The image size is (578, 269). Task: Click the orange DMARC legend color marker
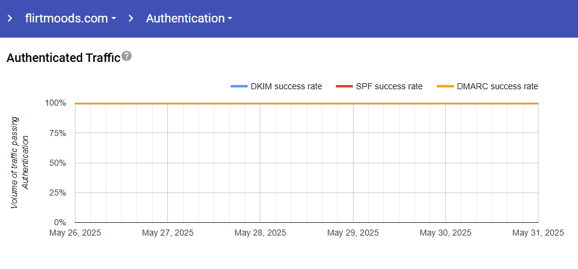click(x=446, y=87)
